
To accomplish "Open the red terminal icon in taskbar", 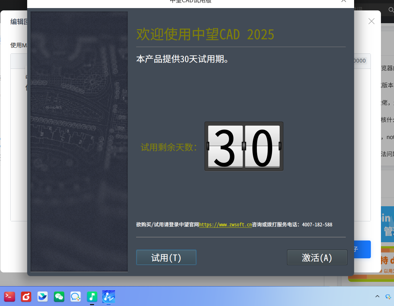I will coord(9,297).
